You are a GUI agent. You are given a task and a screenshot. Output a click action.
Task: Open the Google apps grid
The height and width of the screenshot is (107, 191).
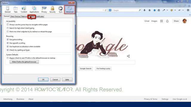(161, 21)
